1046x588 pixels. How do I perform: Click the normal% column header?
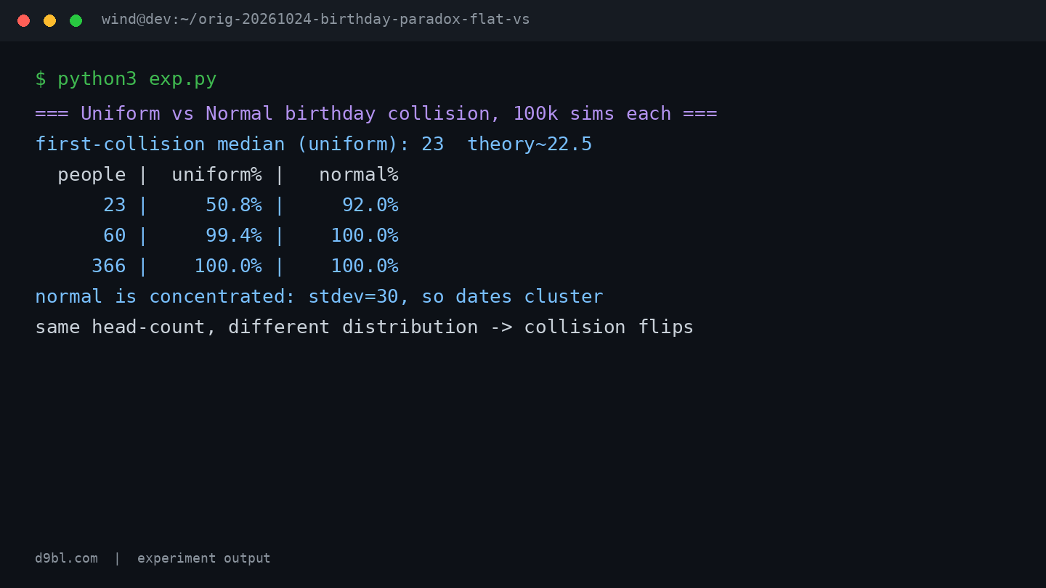click(x=359, y=174)
